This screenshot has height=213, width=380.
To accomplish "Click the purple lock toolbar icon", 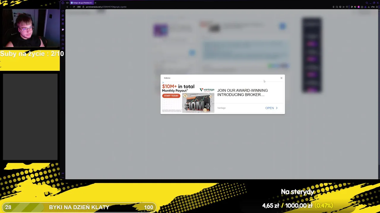I will [x=365, y=7].
